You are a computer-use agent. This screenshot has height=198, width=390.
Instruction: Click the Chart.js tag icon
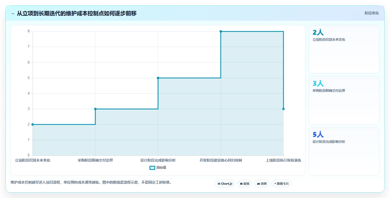[x=219, y=184]
